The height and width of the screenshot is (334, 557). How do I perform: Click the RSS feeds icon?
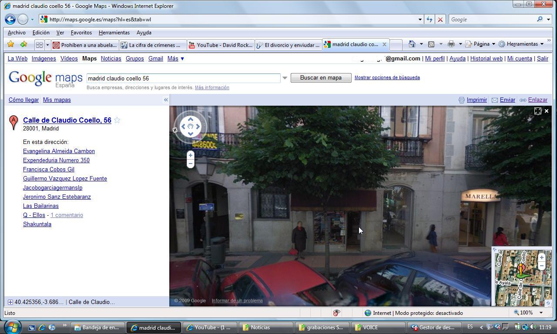(x=431, y=44)
